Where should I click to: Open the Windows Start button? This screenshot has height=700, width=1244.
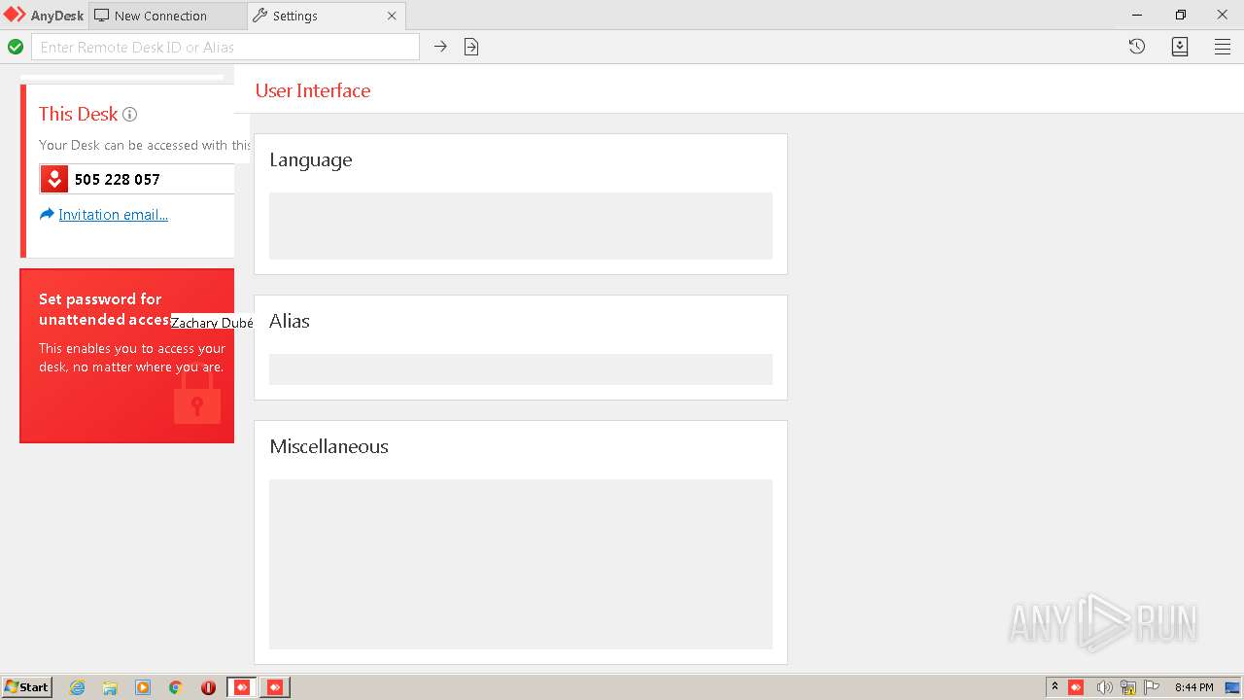pos(27,687)
